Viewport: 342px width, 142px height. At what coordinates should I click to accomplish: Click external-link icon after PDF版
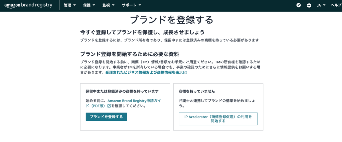click(x=109, y=106)
